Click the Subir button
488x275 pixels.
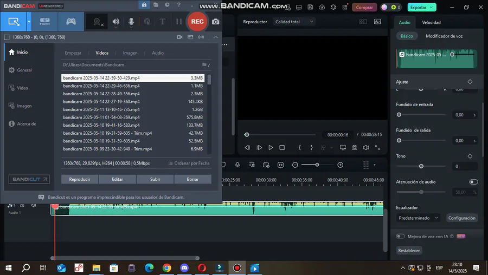click(x=155, y=179)
